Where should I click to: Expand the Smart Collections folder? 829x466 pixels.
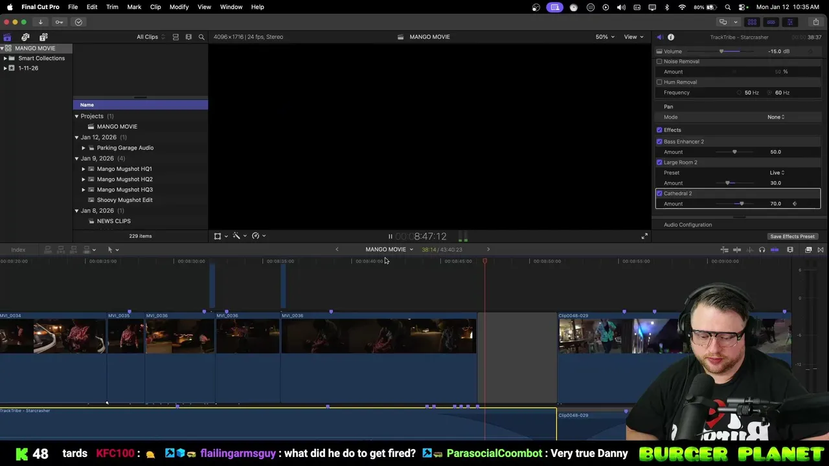point(5,58)
